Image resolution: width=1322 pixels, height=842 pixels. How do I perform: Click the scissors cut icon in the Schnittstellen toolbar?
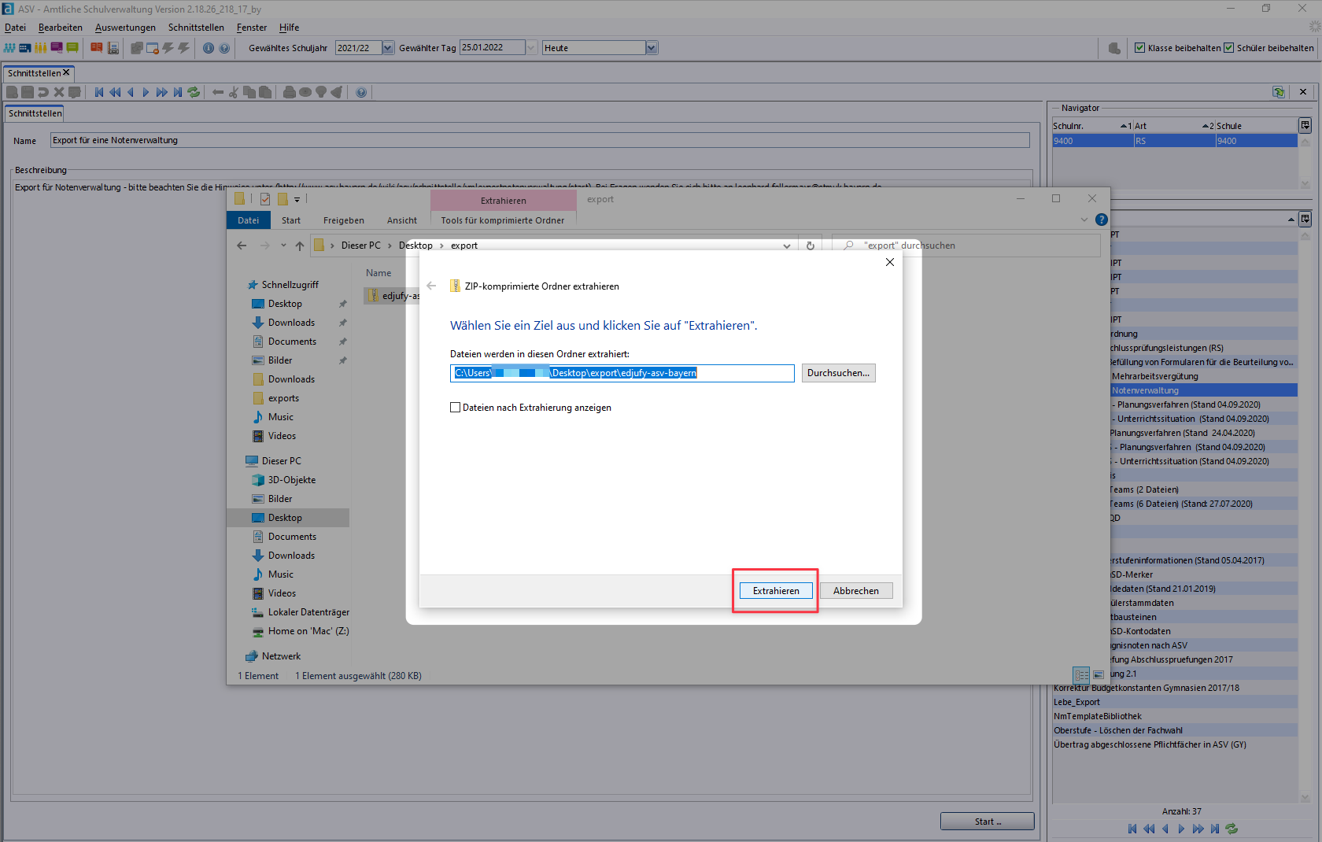click(x=234, y=92)
